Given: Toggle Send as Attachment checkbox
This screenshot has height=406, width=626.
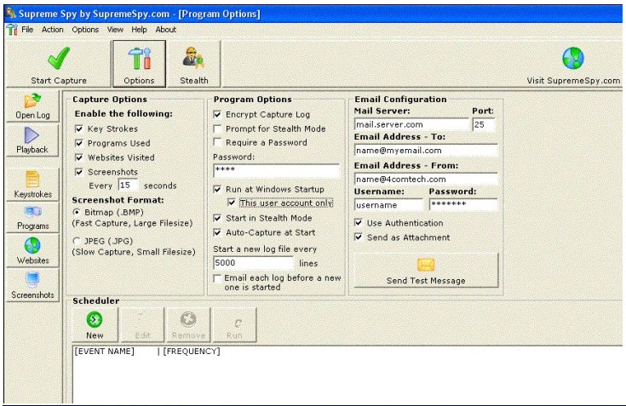Looking at the screenshot, I should [x=359, y=237].
